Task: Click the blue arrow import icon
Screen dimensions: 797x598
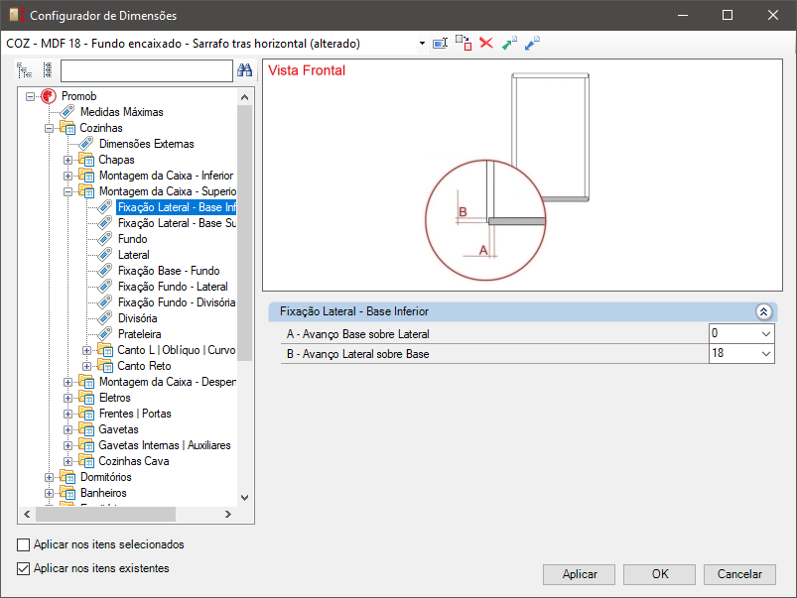Action: pos(532,44)
